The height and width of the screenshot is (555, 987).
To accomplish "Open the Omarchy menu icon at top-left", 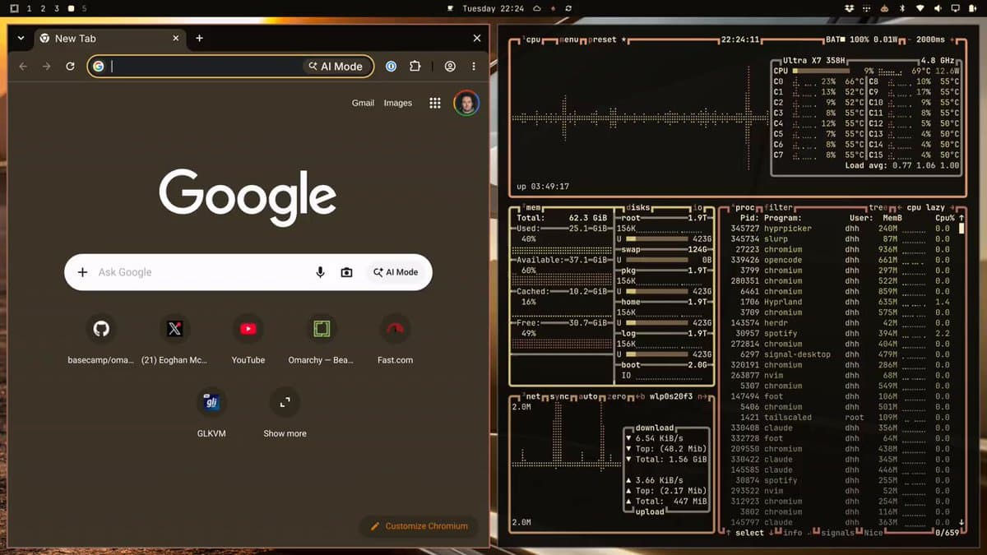I will click(x=14, y=8).
